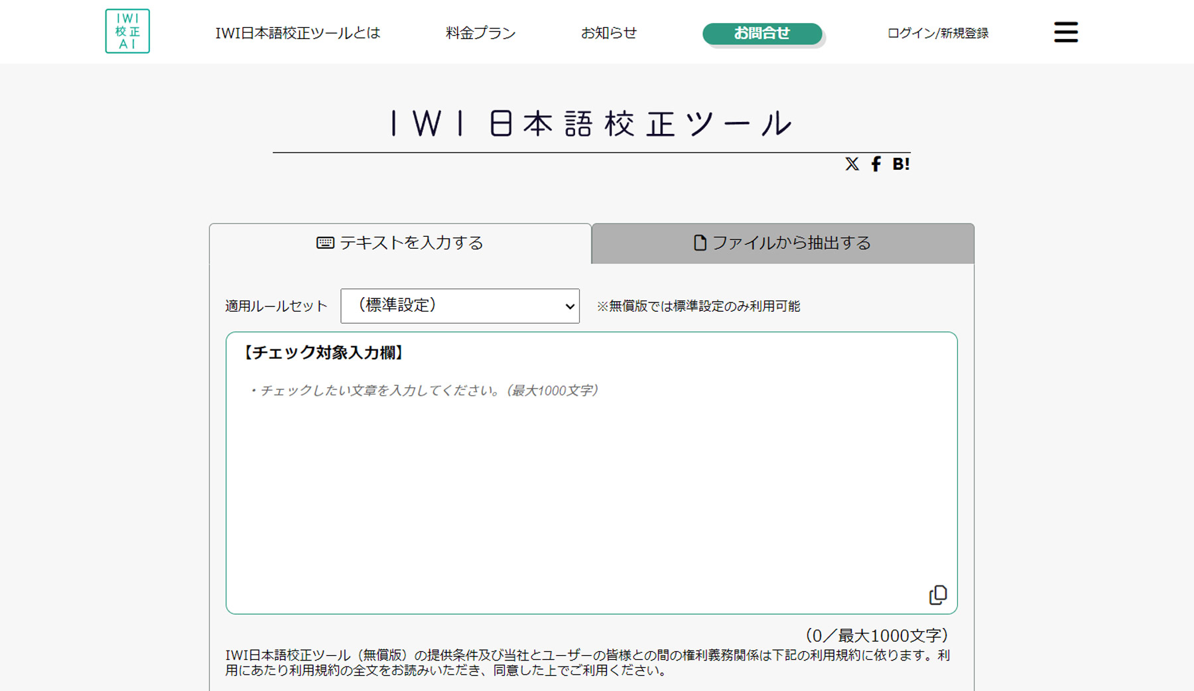Click the 適用ルールセット label
Image resolution: width=1194 pixels, height=691 pixels.
[276, 306]
